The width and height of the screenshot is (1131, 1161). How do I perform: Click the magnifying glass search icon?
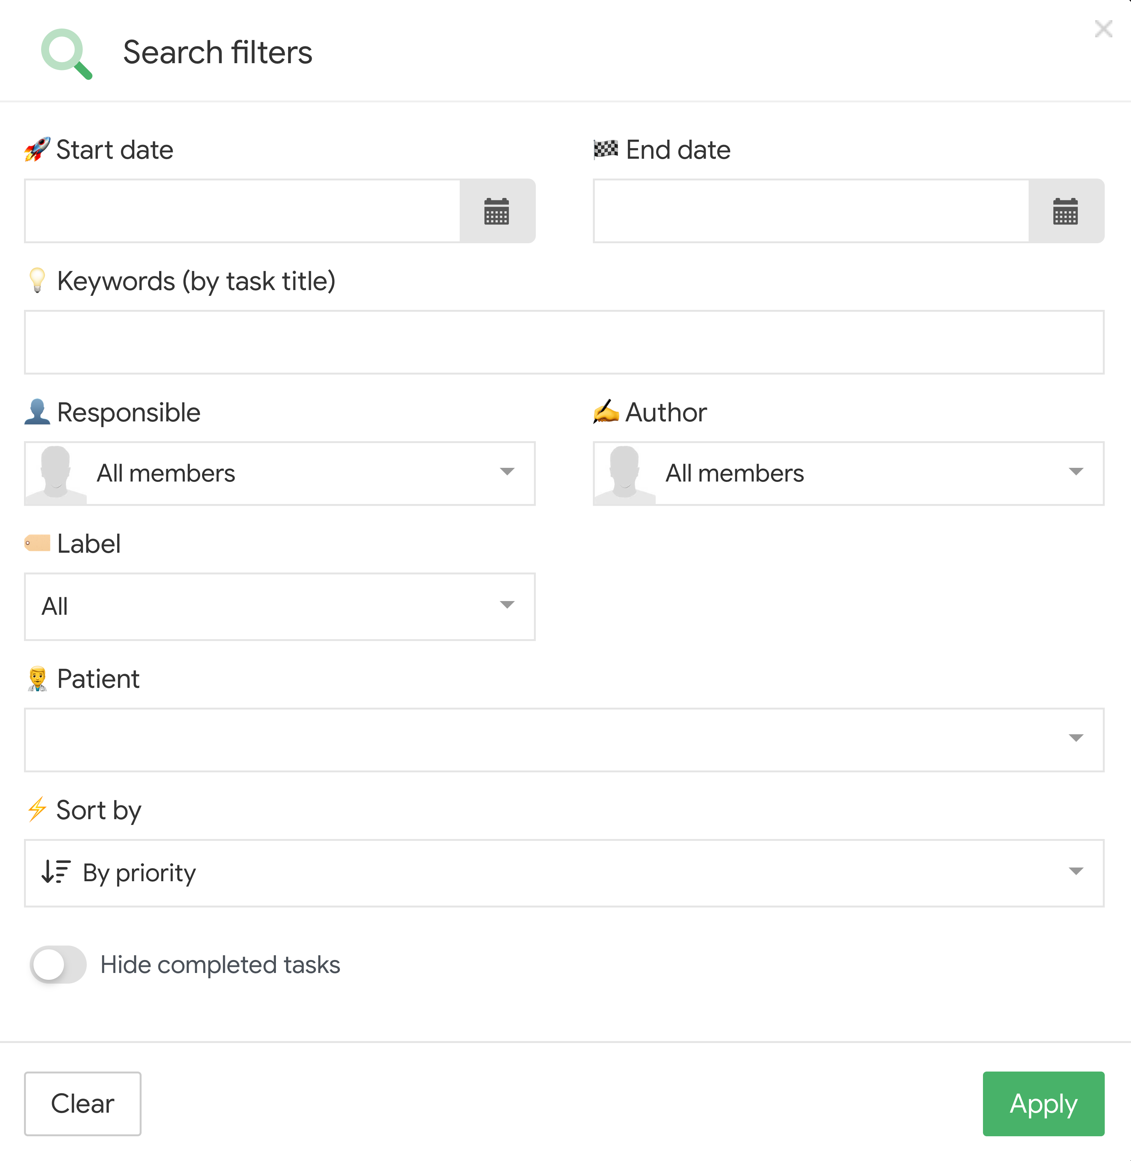(x=66, y=53)
